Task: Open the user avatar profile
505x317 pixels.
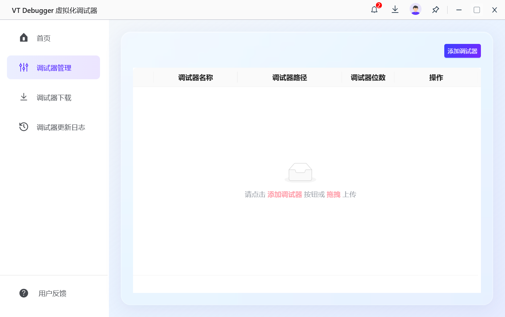Action: (416, 9)
